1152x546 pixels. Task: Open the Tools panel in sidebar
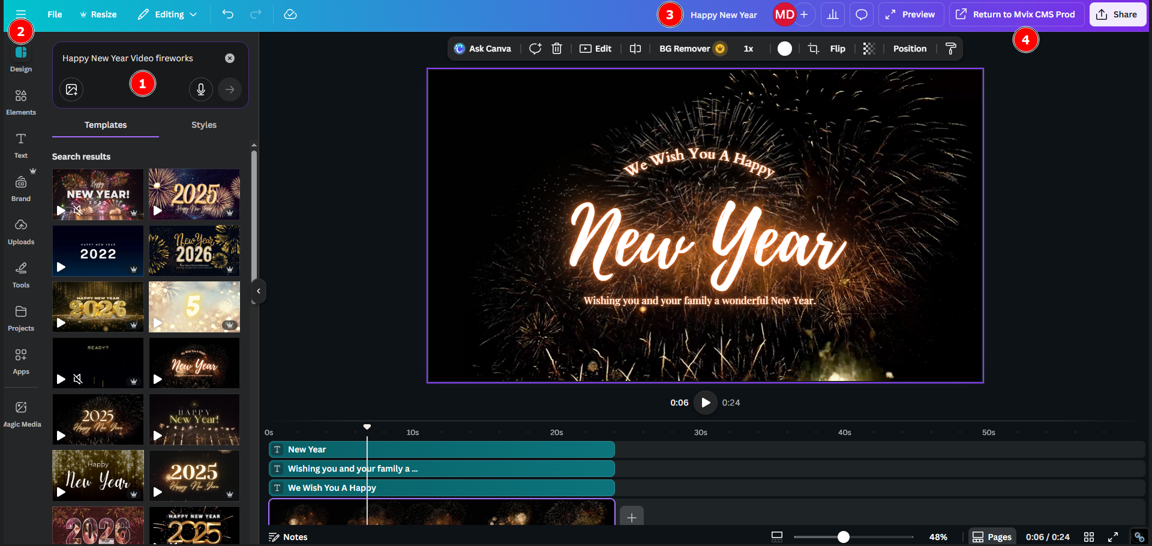point(21,275)
